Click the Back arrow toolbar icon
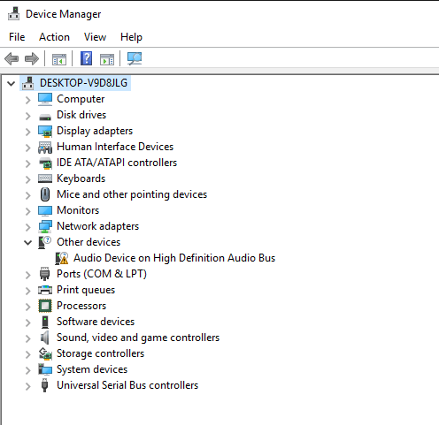 tap(12, 58)
